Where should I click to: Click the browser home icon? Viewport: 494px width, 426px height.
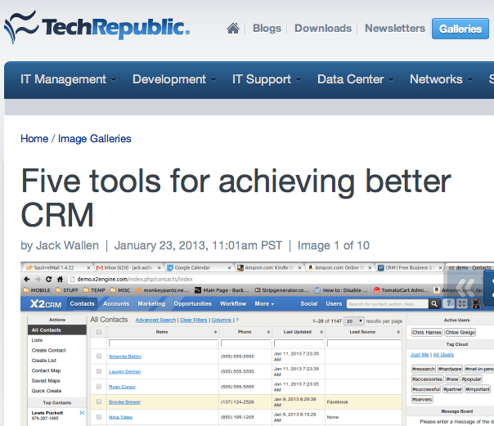tap(60, 279)
